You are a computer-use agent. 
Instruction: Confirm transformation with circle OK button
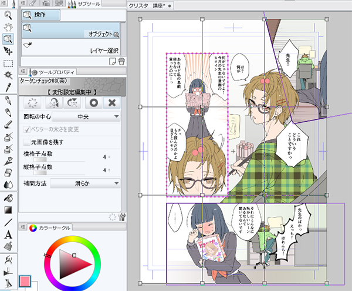tap(94, 103)
